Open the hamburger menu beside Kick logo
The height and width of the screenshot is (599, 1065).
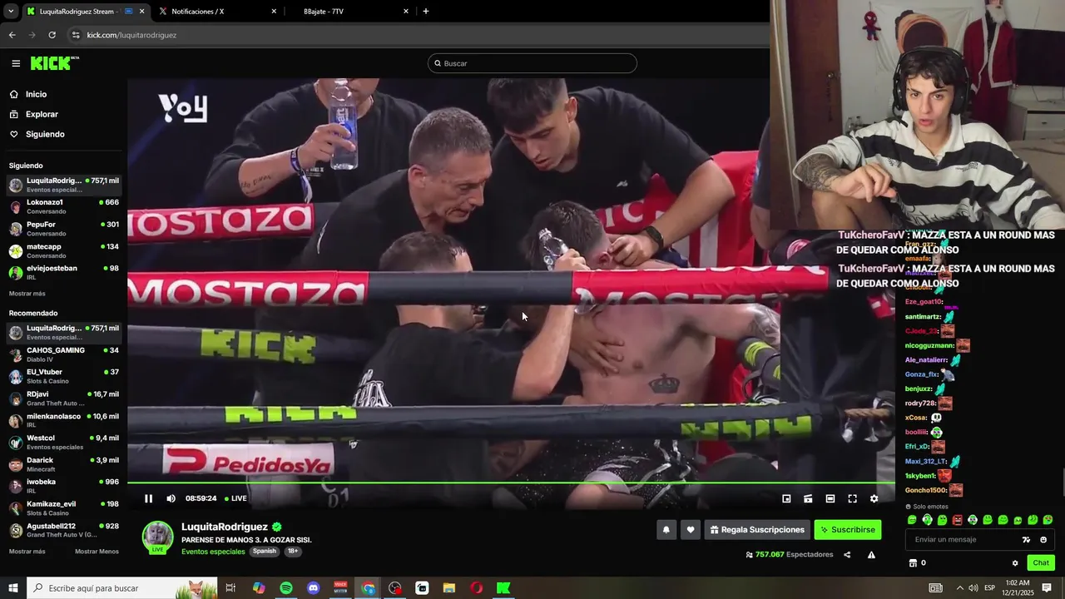coord(16,63)
